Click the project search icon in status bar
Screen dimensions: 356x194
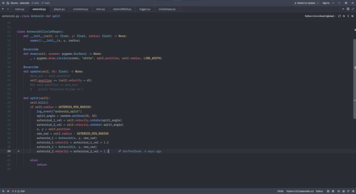click(3, 191)
